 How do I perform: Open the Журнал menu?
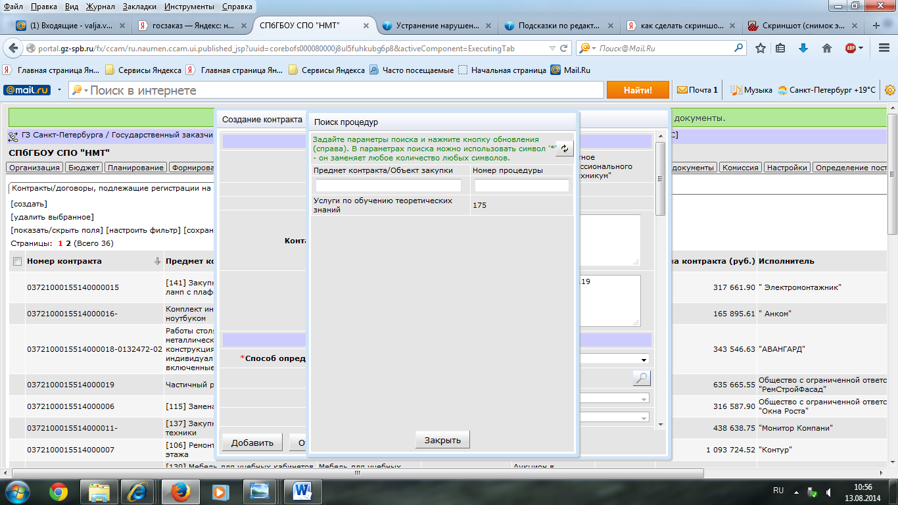coord(100,7)
